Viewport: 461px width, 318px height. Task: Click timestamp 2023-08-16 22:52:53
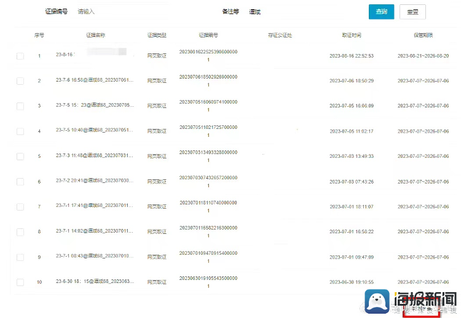click(352, 56)
